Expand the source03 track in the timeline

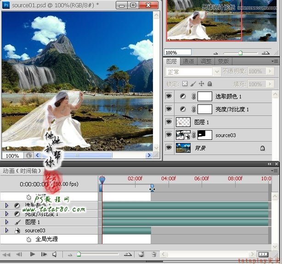[7, 230]
